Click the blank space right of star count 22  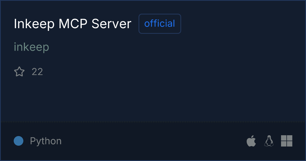pos(174,72)
